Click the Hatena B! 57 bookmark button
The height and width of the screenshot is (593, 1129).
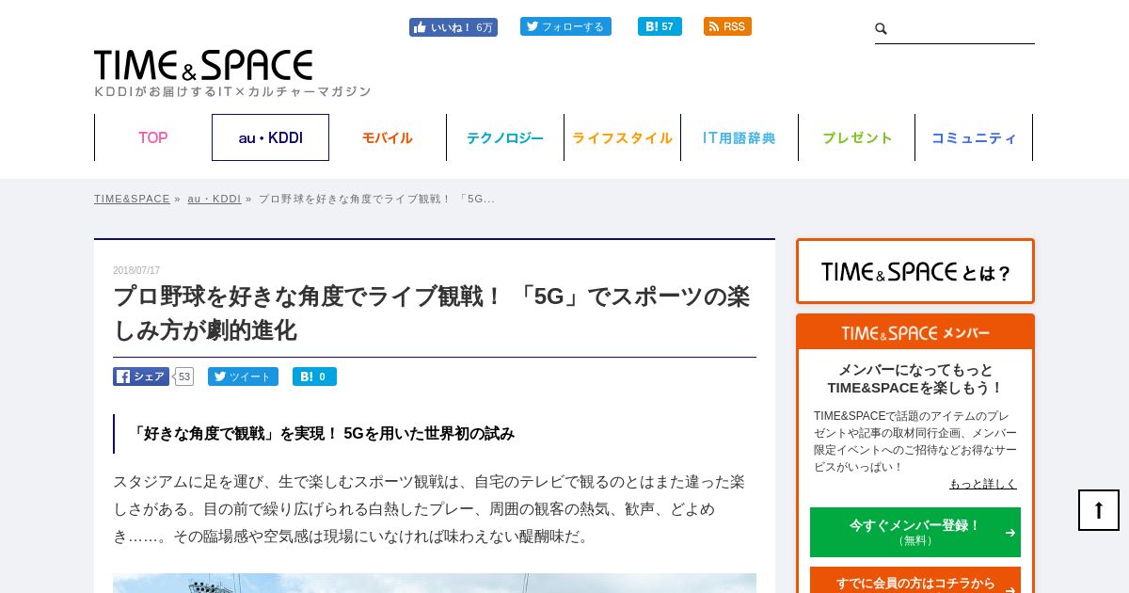tap(660, 26)
